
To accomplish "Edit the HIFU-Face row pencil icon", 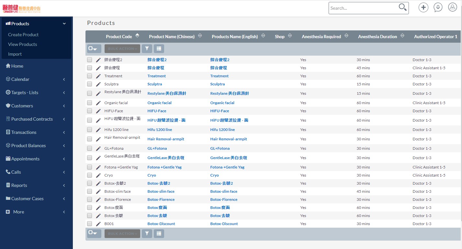I will (x=98, y=111).
